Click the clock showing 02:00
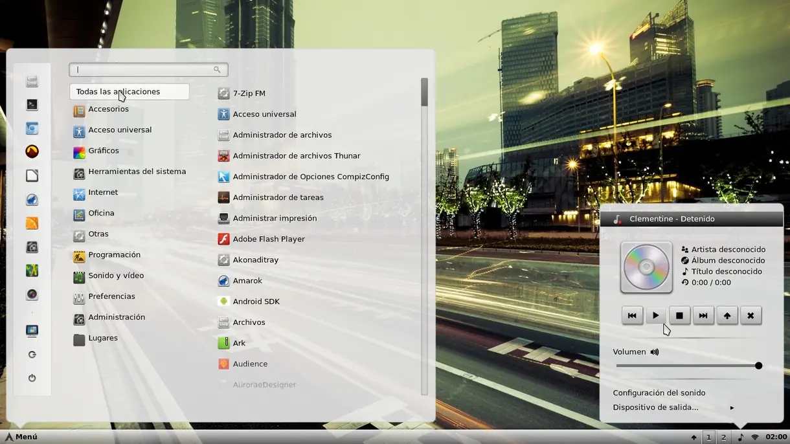The image size is (790, 444). pos(776,438)
